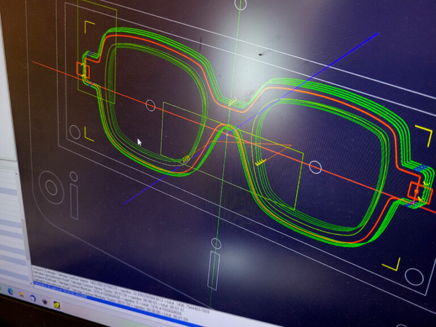Viewport: 436px width, 327px height.
Task: Open the yellow CAM application taskbar icon
Action: click(x=57, y=305)
